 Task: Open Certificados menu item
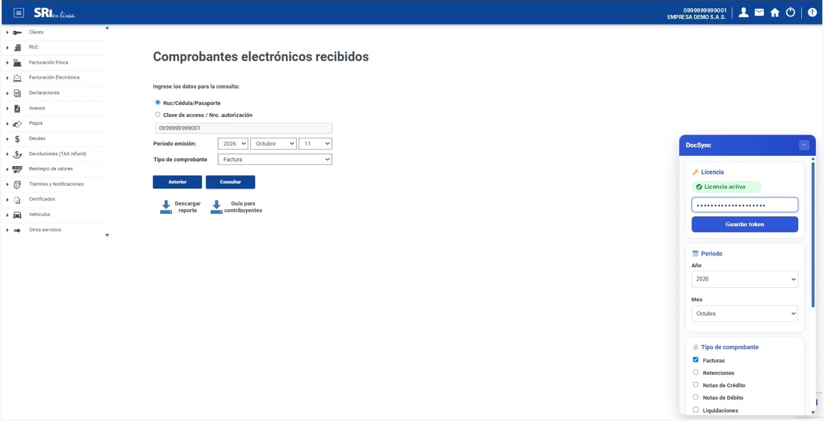point(42,199)
